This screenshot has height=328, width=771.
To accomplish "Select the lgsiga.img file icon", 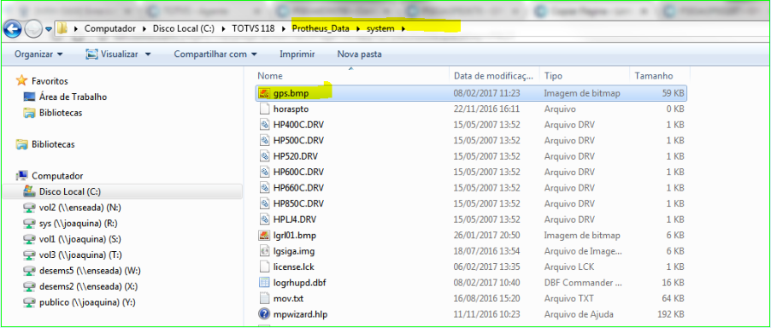I will [x=264, y=251].
